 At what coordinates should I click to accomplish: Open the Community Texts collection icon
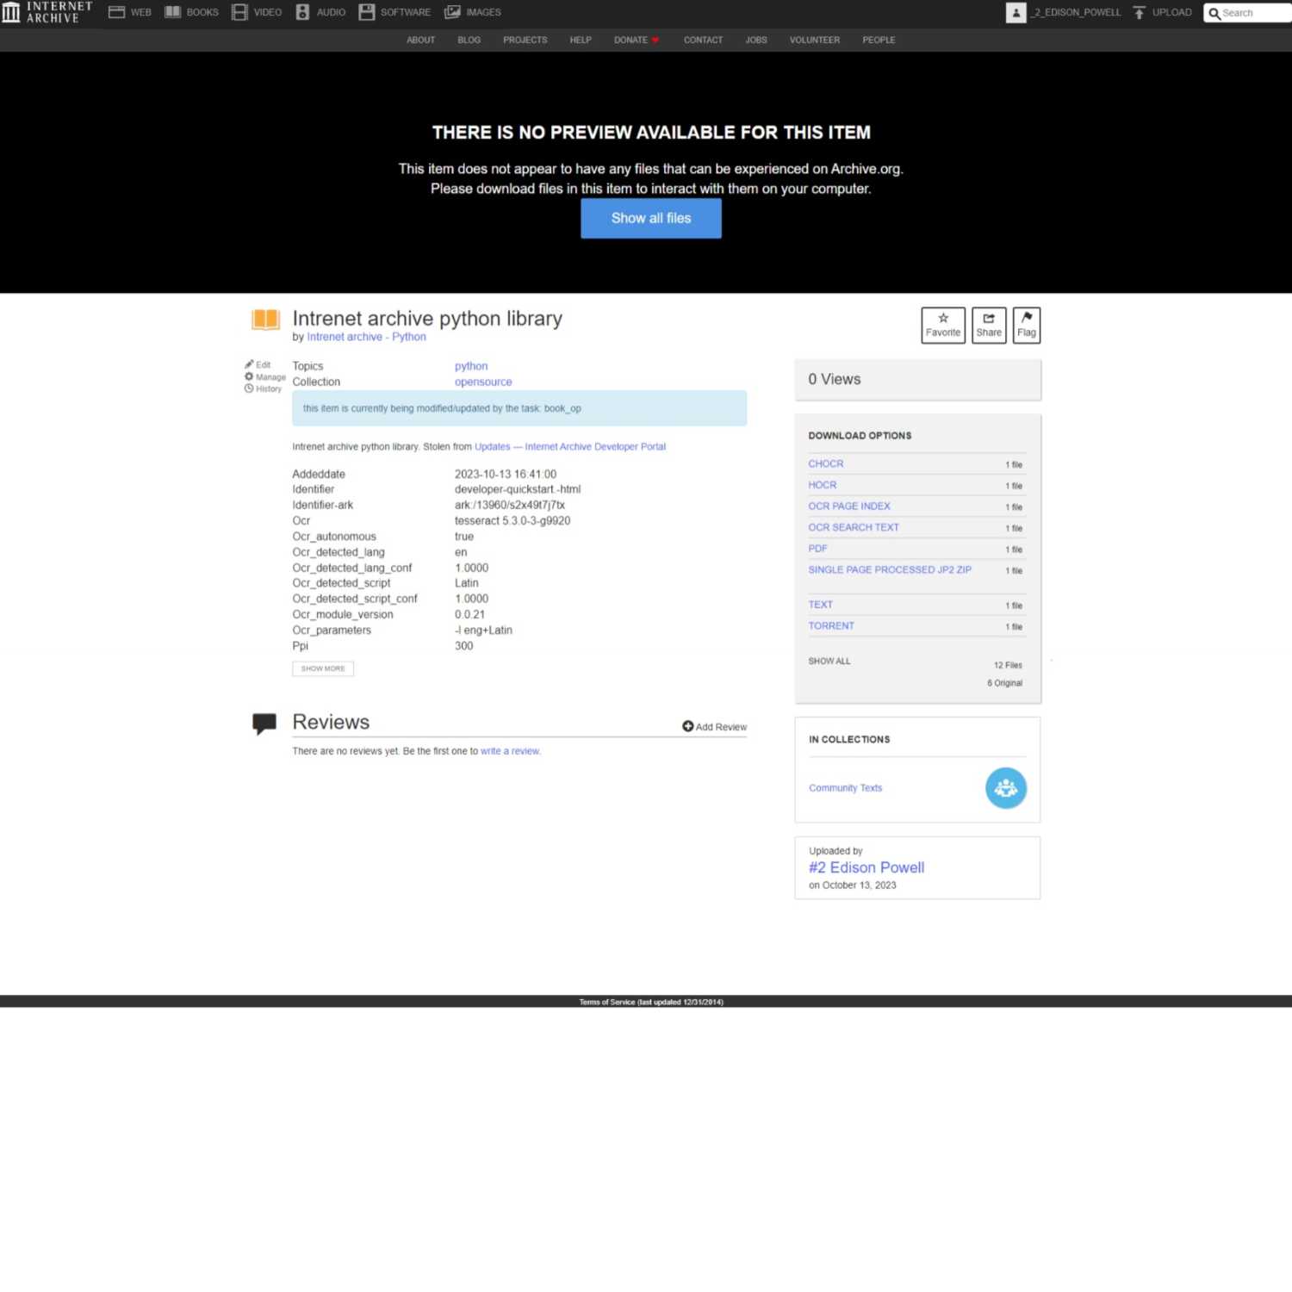1005,787
